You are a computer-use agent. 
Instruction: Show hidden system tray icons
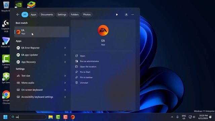tap(172, 117)
